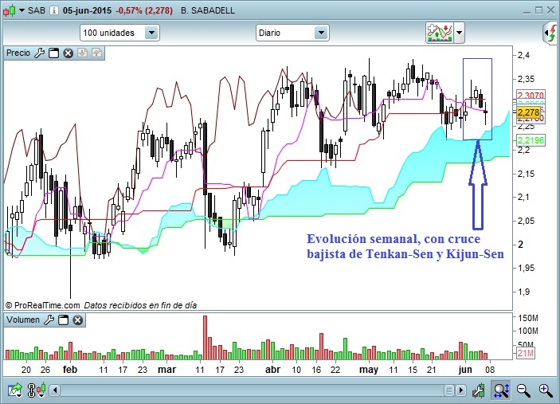
Task: Open Volumen panel wrench settings
Action: pos(49,320)
